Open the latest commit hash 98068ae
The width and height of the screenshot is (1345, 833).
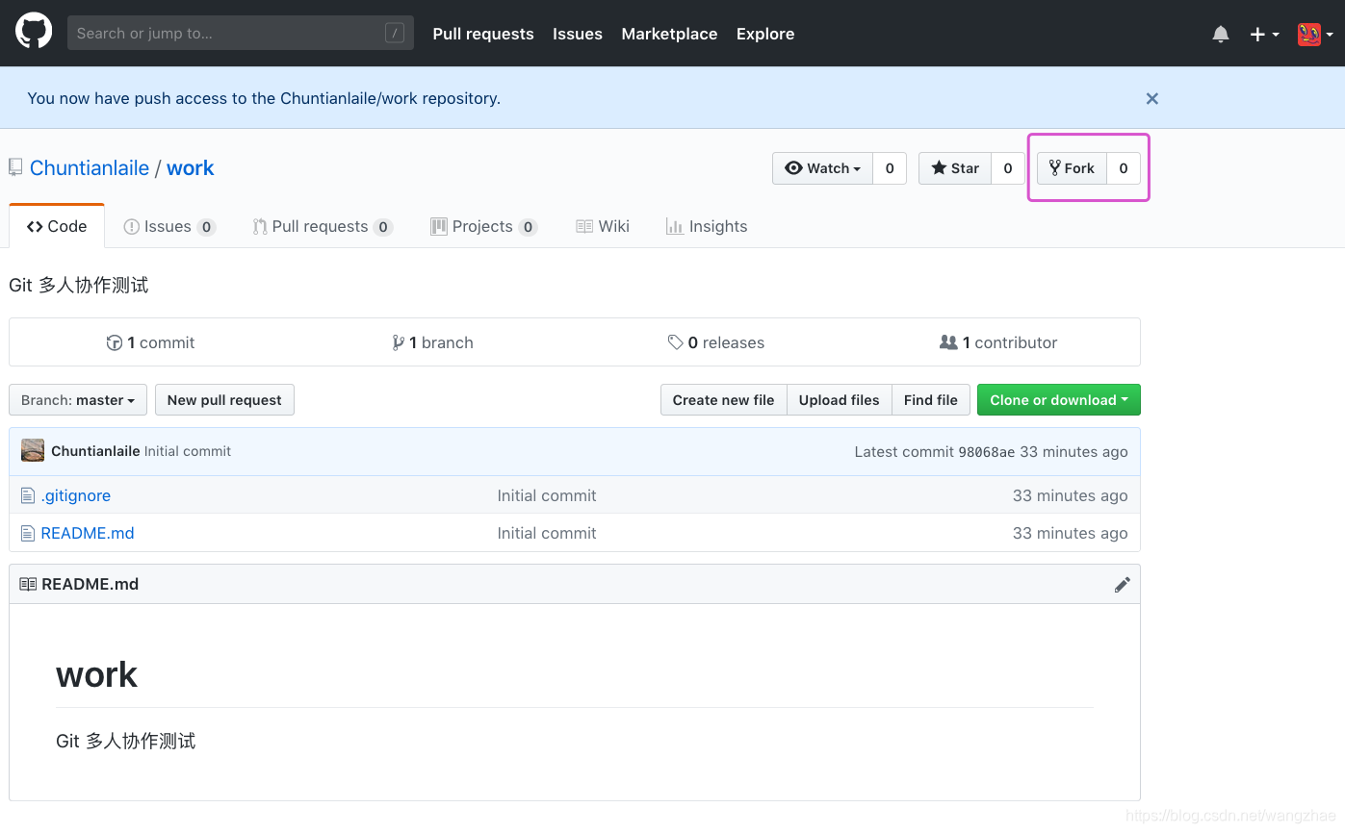click(987, 452)
